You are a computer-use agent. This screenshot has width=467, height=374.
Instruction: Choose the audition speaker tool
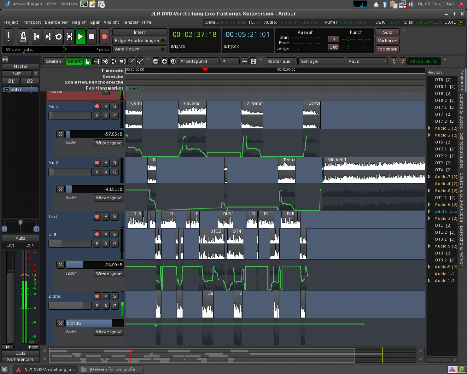click(123, 62)
